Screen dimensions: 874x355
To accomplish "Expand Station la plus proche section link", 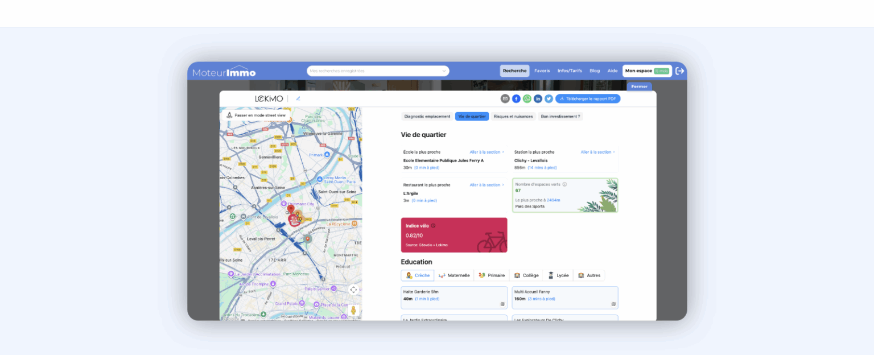I will (597, 152).
